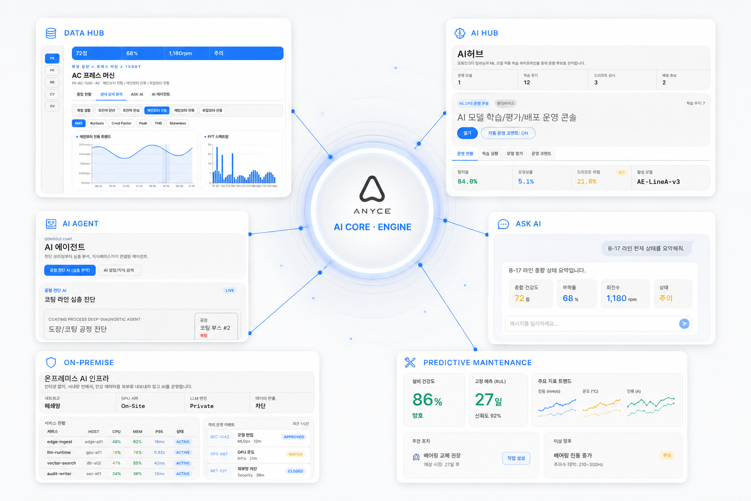Click 공정 진단 AI (심층 분석) button
Screen dimensions: 751x501
coord(70,270)
